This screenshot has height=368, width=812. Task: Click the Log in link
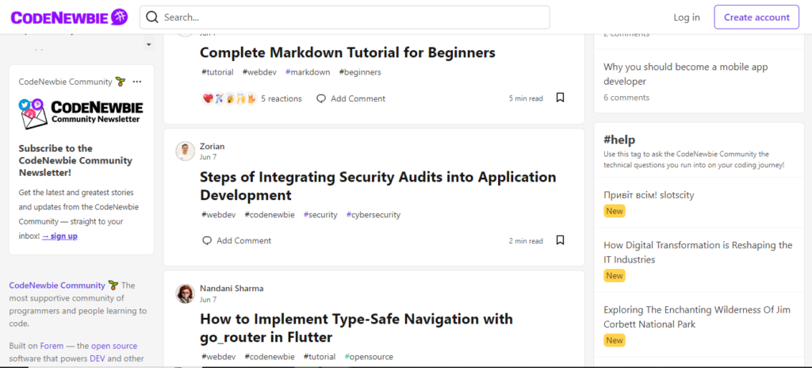(687, 17)
